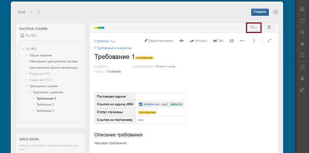The image size is (309, 153).
Task: Toggle page watching with the eye icon
Action: [182, 41]
